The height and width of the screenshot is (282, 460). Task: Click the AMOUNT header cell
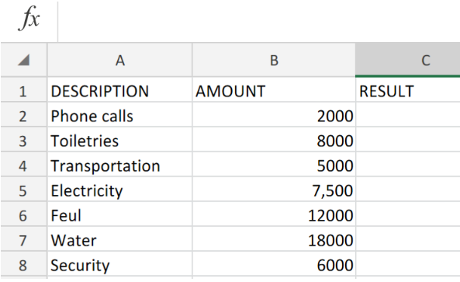tap(274, 90)
